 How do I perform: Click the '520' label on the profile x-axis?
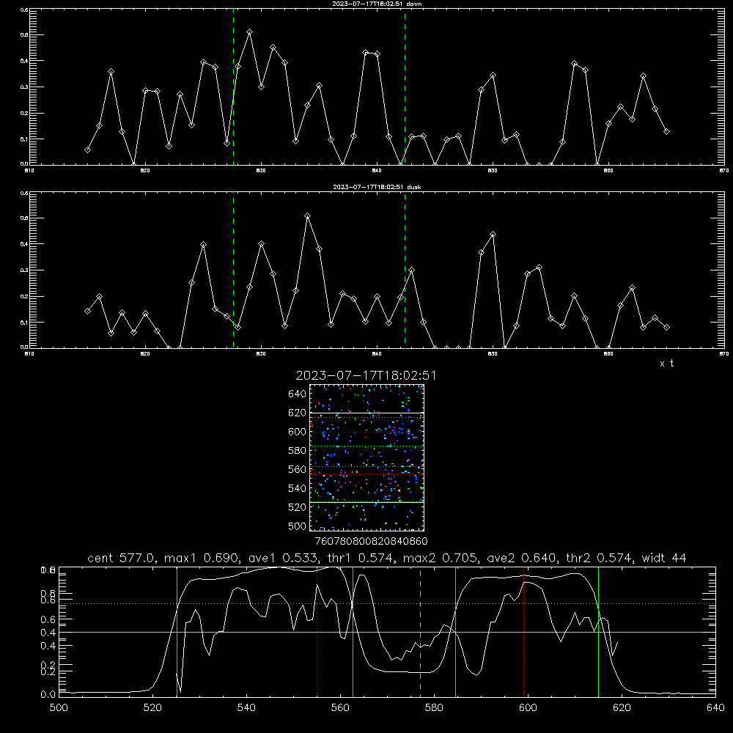(152, 708)
